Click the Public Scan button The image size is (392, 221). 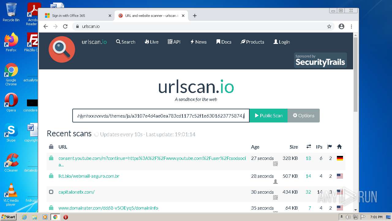tap(269, 115)
